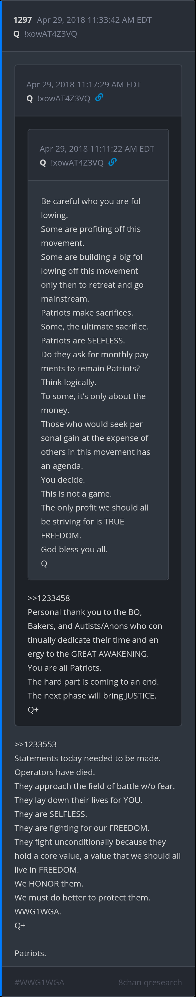Open post number 1297
The image size is (196, 997).
pyautogui.click(x=22, y=20)
